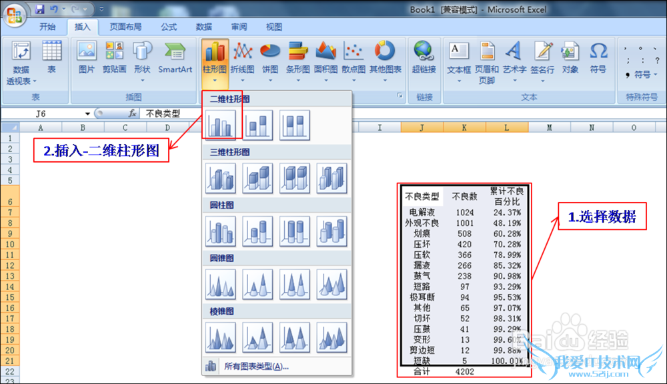The image size is (667, 384).
Task: Choose the 2-D 100% stacked column chart
Action: click(294, 125)
